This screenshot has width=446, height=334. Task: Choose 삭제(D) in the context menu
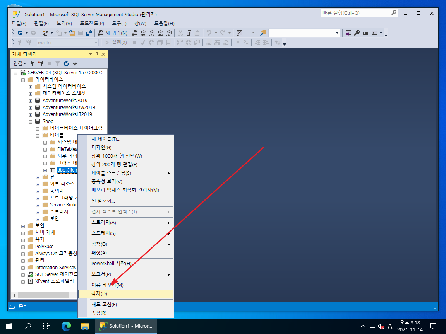(126, 294)
